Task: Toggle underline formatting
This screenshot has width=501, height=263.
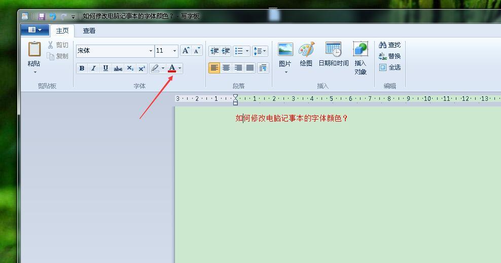Action: pos(105,68)
